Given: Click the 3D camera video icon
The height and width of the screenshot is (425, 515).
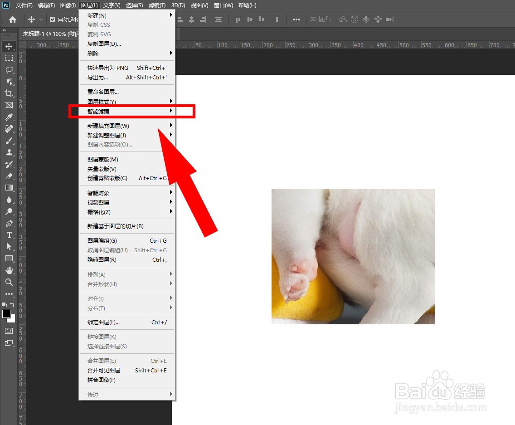Looking at the screenshot, I should [389, 20].
